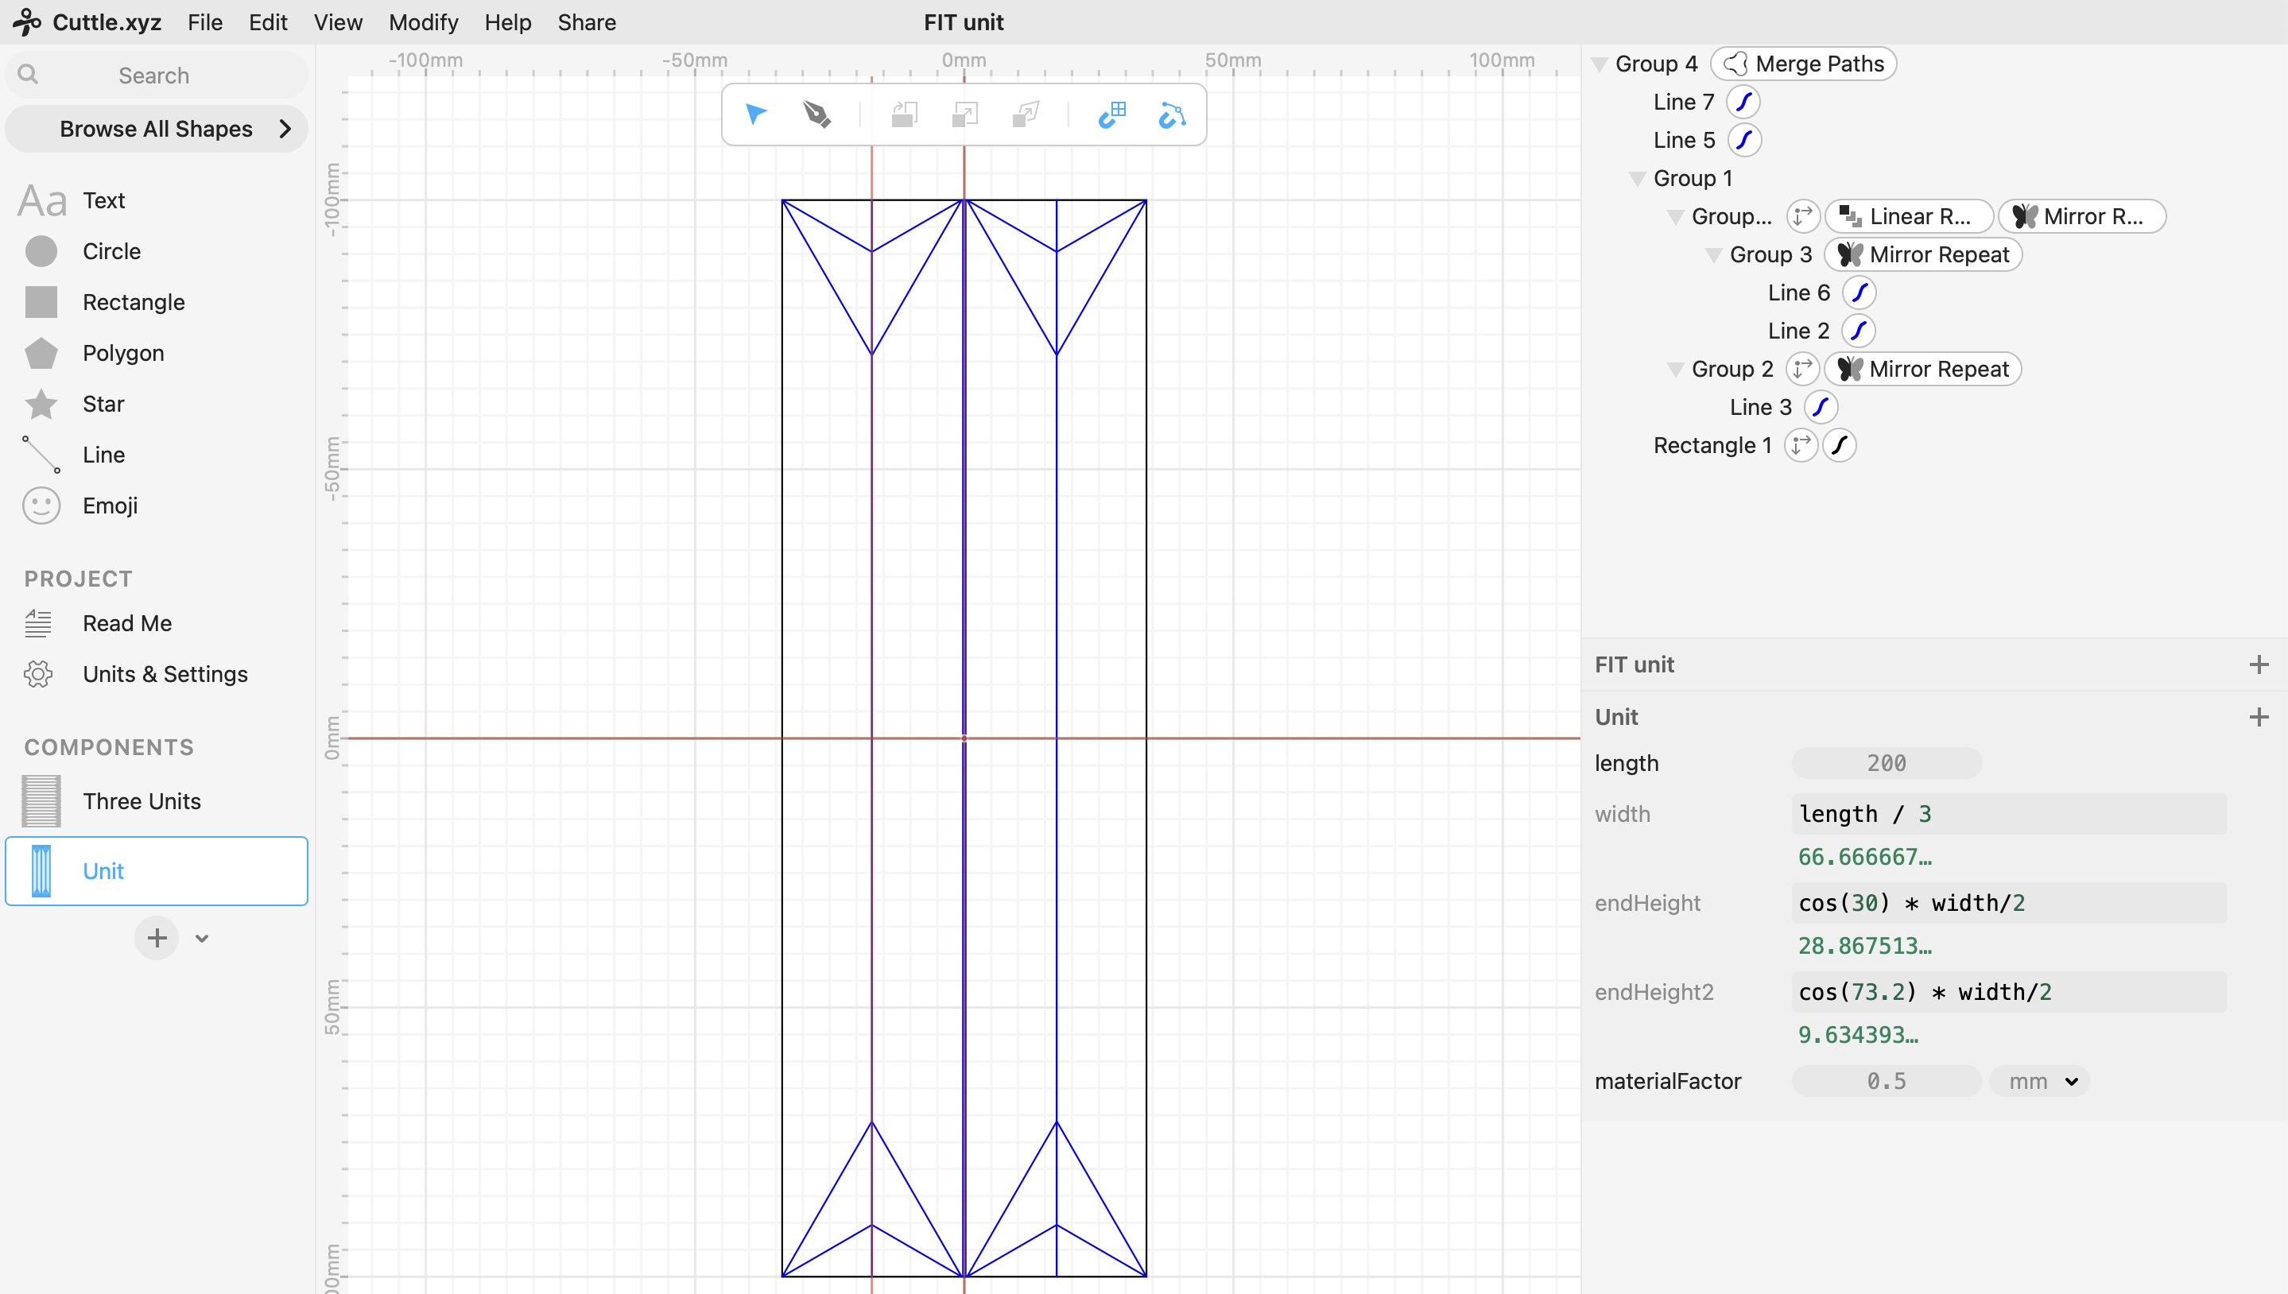Click Browse All Shapes
2288x1294 pixels.
click(157, 129)
